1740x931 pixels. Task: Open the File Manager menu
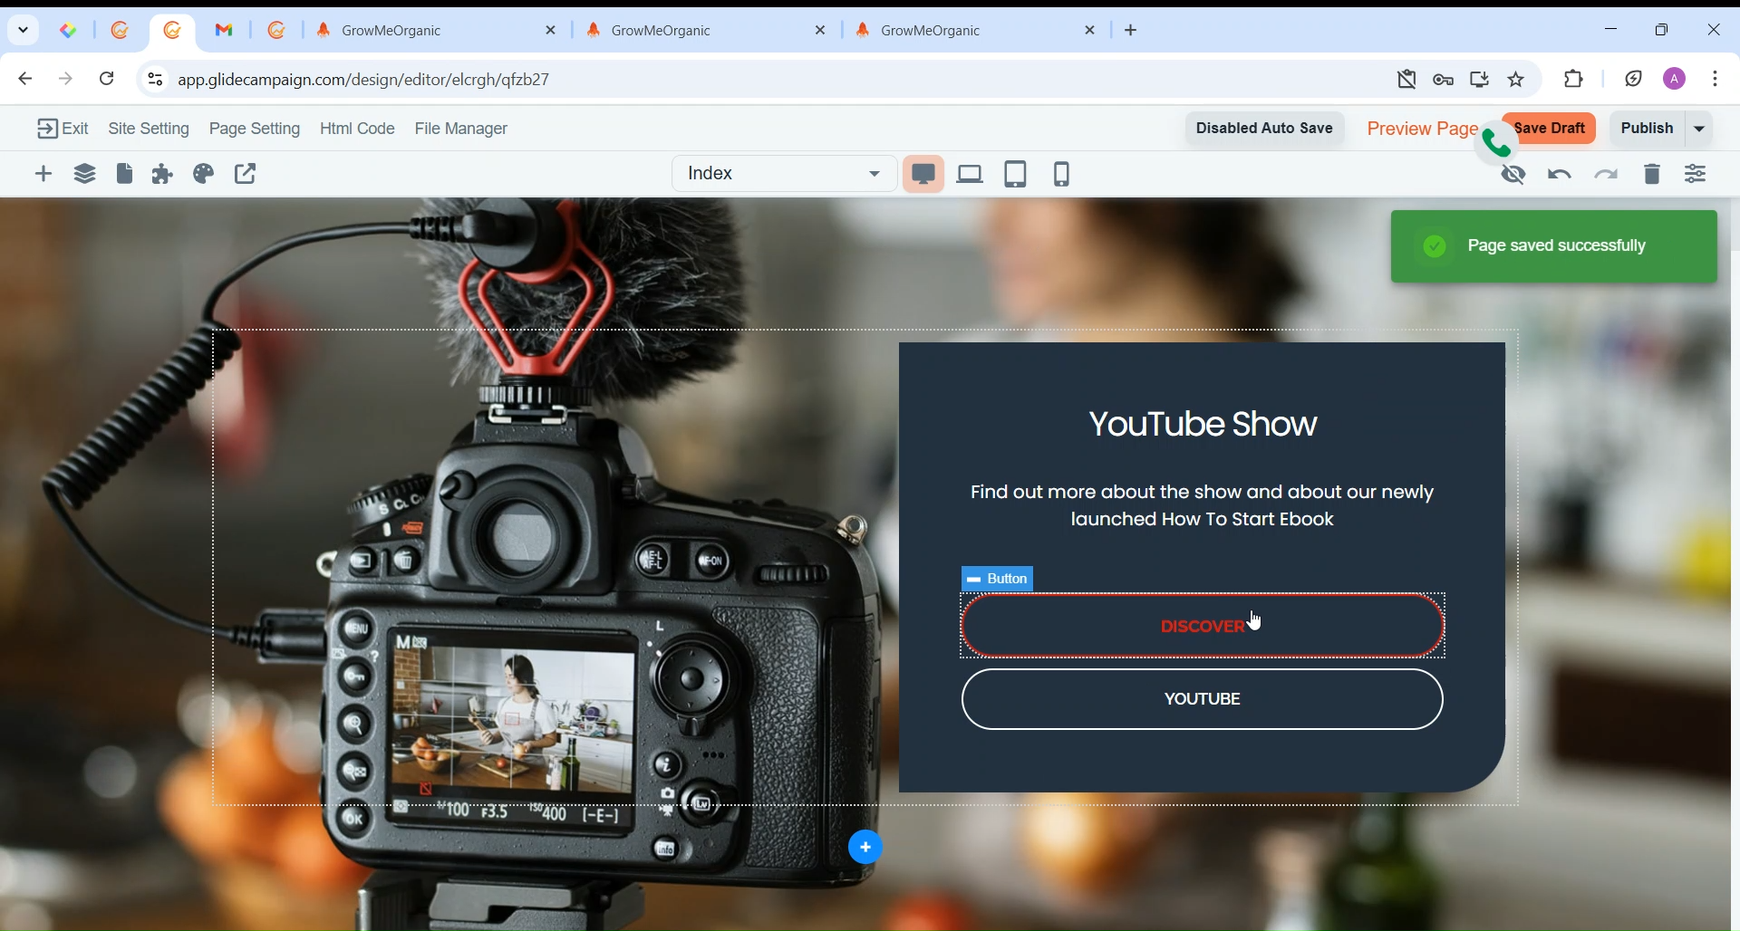[461, 130]
